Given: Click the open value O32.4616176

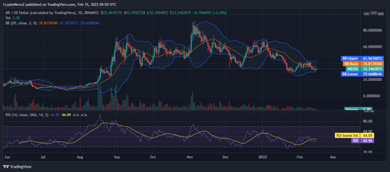Looking at the screenshot, I should tap(111, 13).
